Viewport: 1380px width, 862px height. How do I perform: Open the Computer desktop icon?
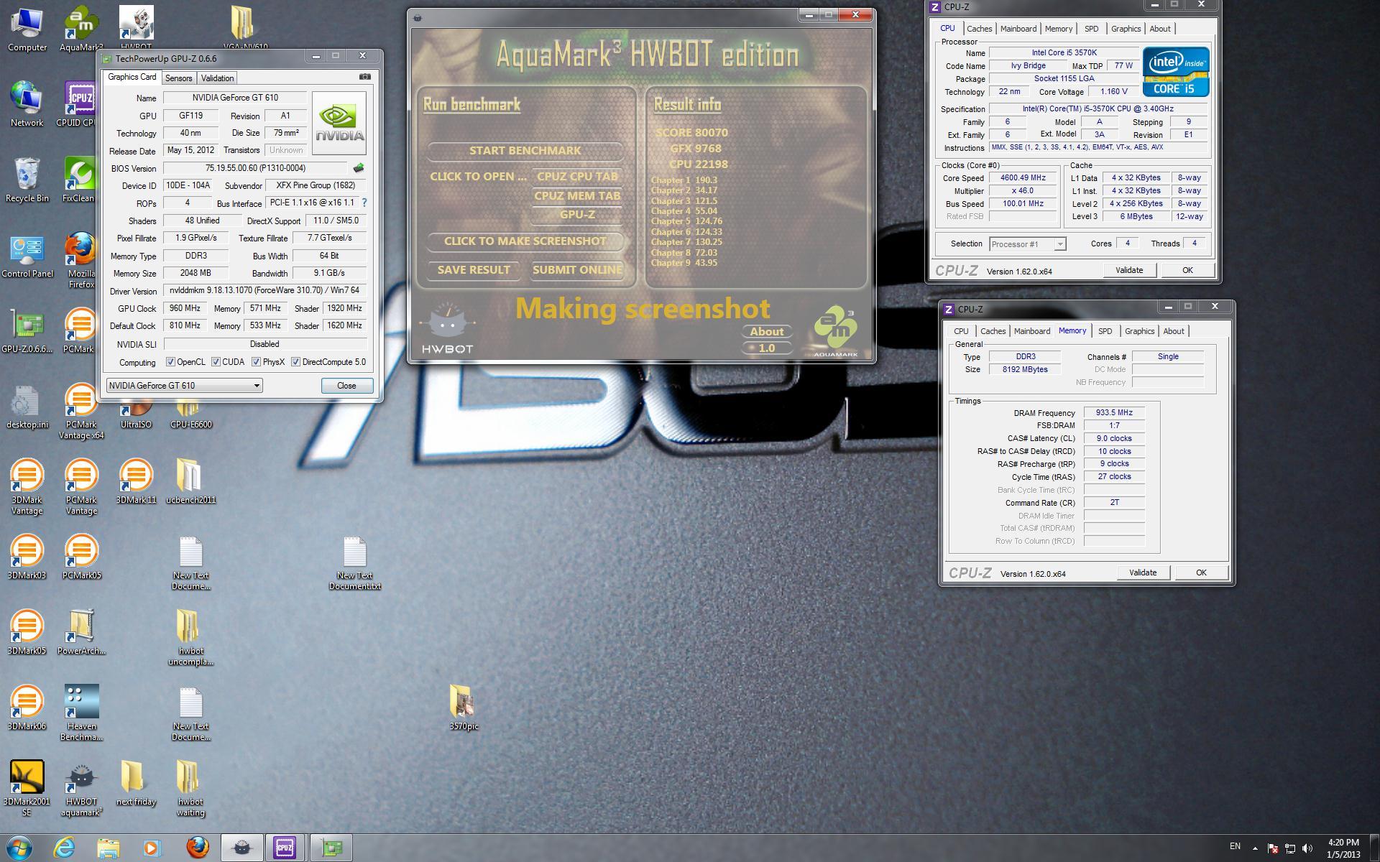(x=27, y=29)
